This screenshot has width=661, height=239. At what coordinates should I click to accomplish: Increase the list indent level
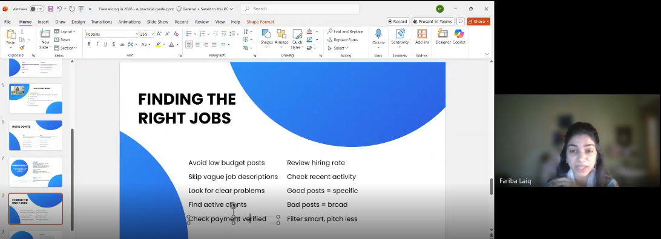point(224,34)
